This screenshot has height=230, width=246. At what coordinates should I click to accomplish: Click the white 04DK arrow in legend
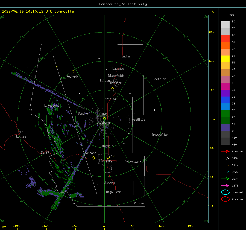[225, 158]
